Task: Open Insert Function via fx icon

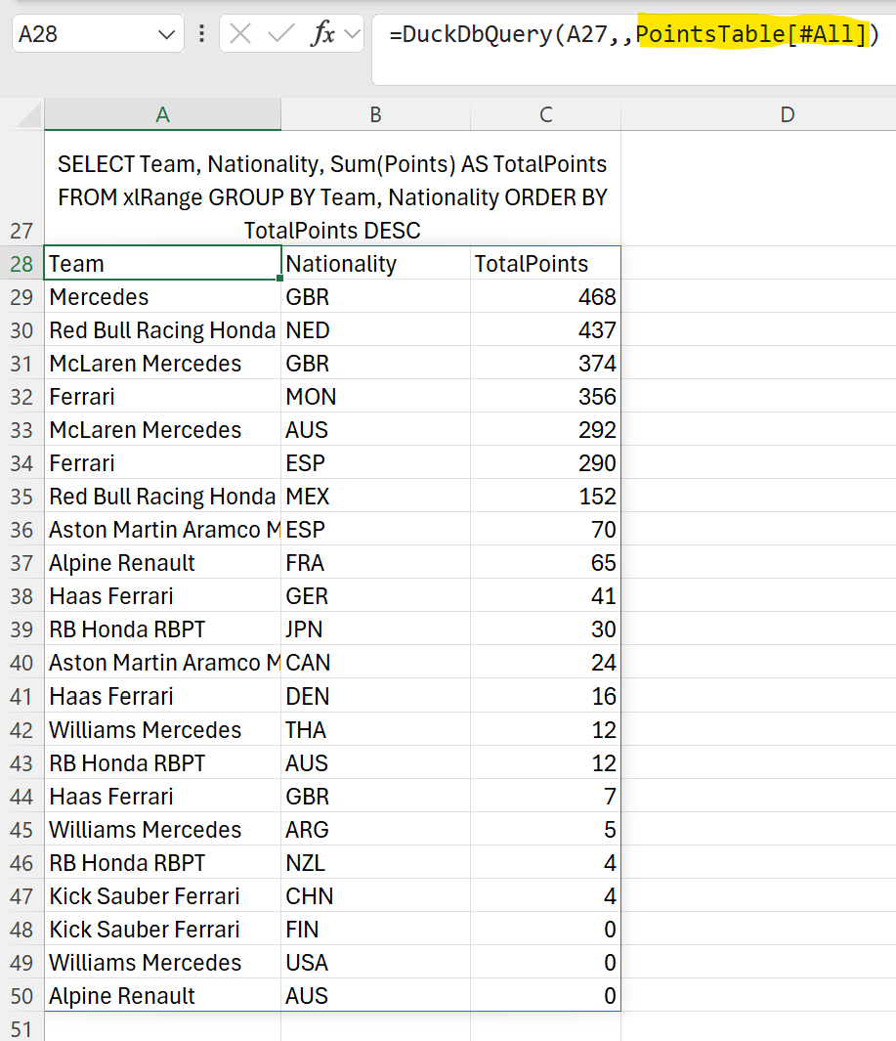Action: [321, 35]
